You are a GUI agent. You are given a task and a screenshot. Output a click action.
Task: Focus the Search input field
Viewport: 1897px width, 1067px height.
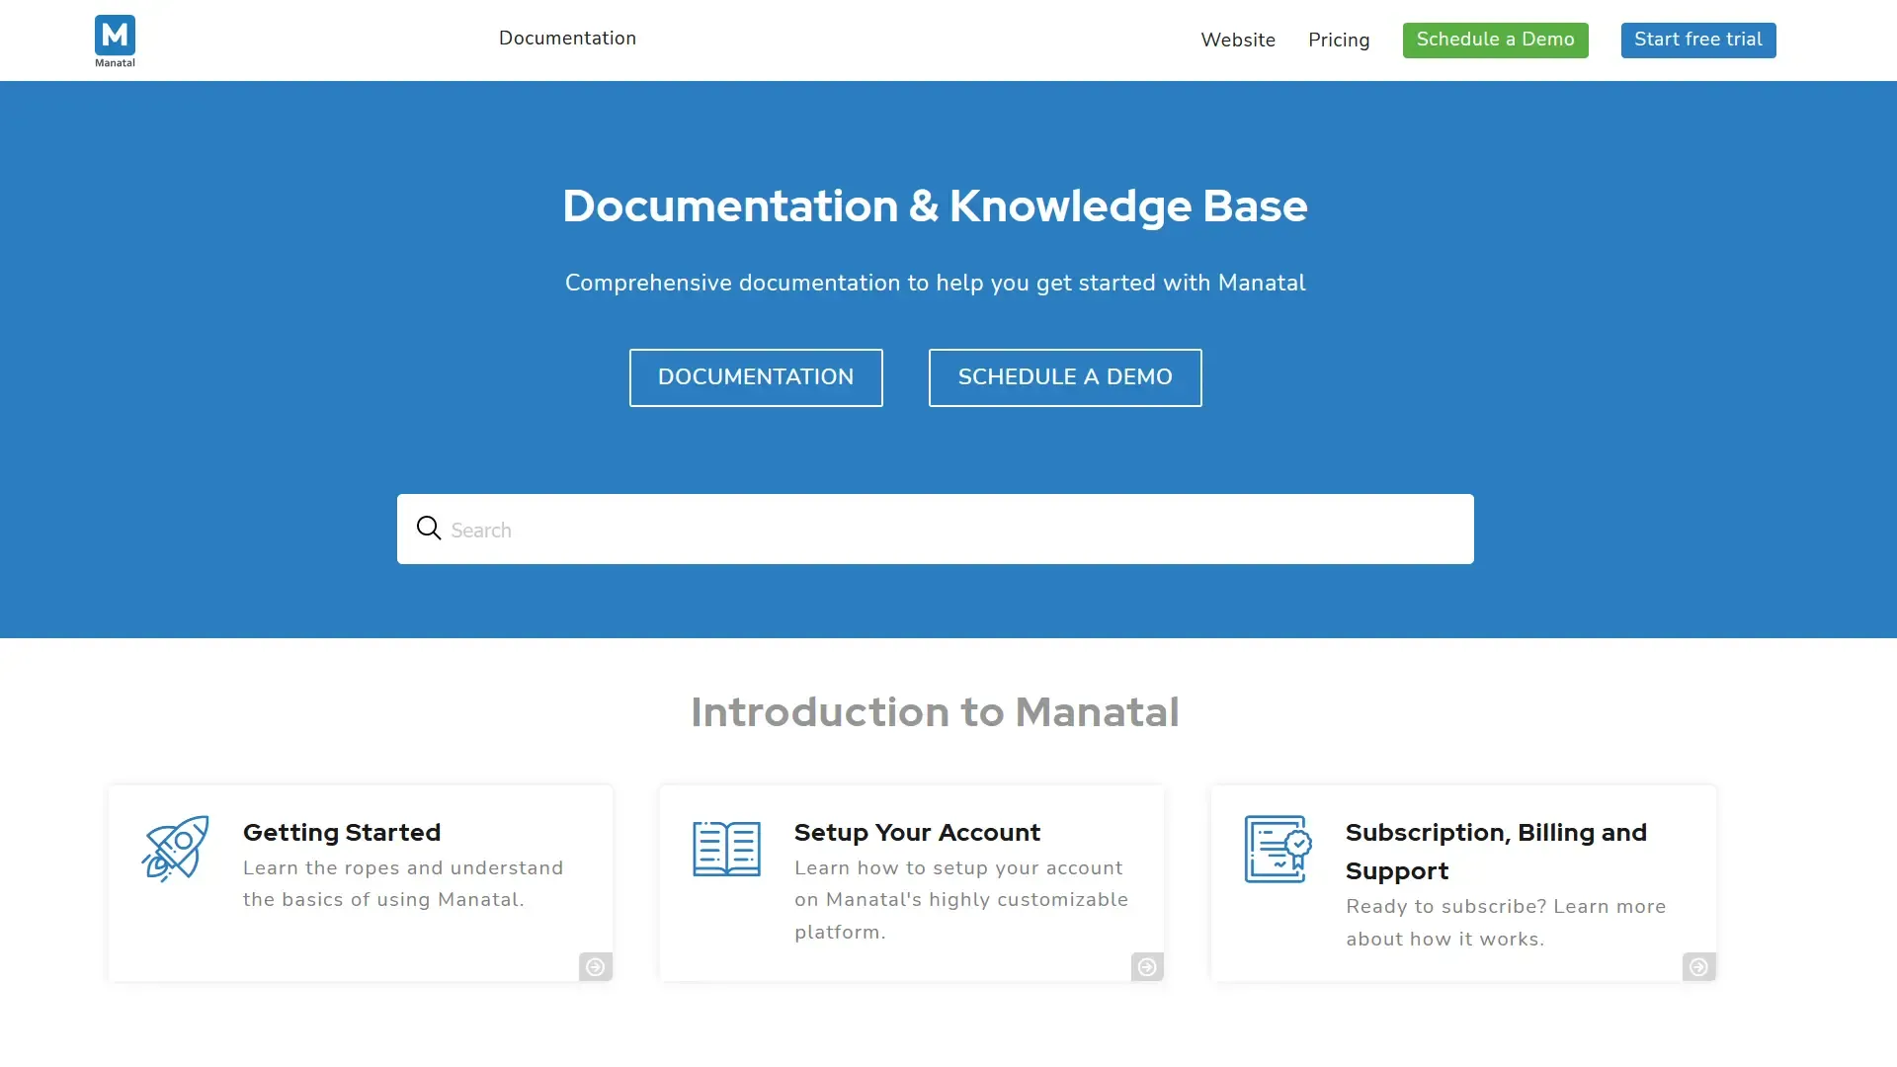(948, 530)
